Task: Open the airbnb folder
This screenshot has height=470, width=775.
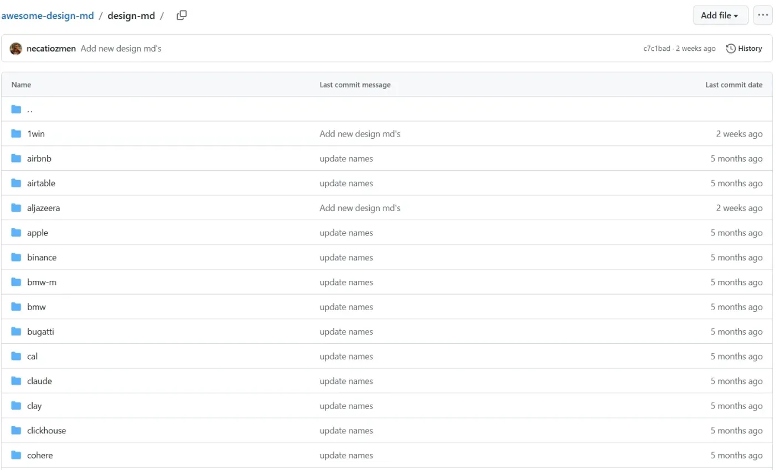Action: pyautogui.click(x=39, y=159)
